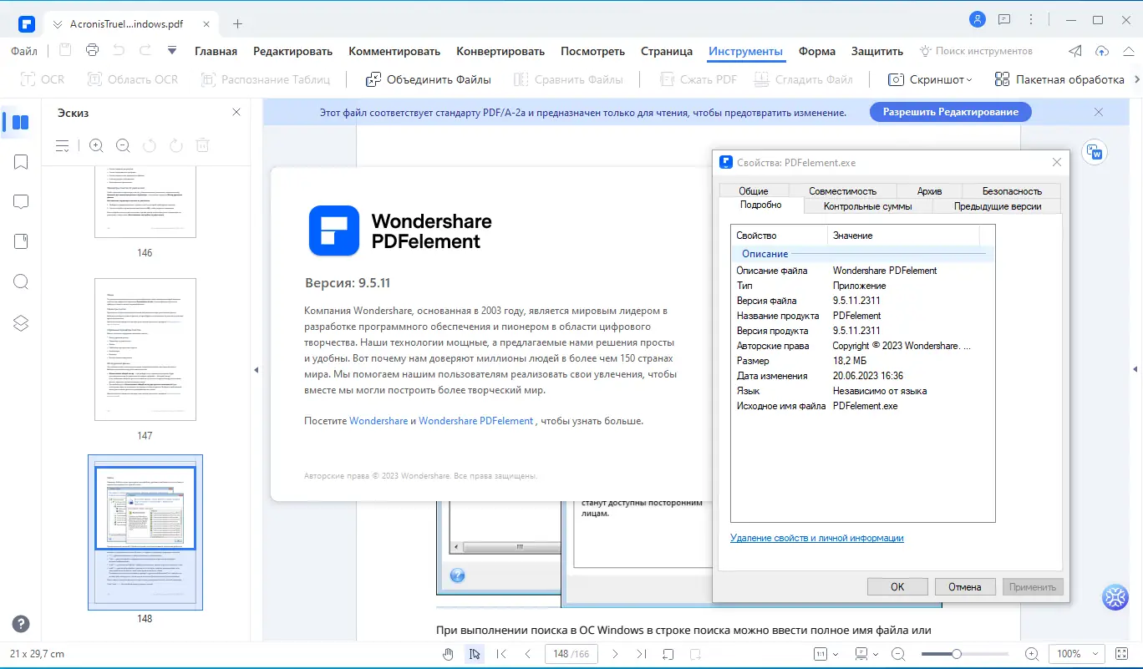Click the Разрешить Редактирование button

click(x=950, y=111)
